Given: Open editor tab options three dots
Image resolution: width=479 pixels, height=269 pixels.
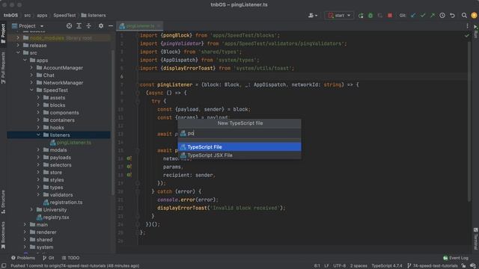Looking at the screenshot, I should pyautogui.click(x=467, y=26).
